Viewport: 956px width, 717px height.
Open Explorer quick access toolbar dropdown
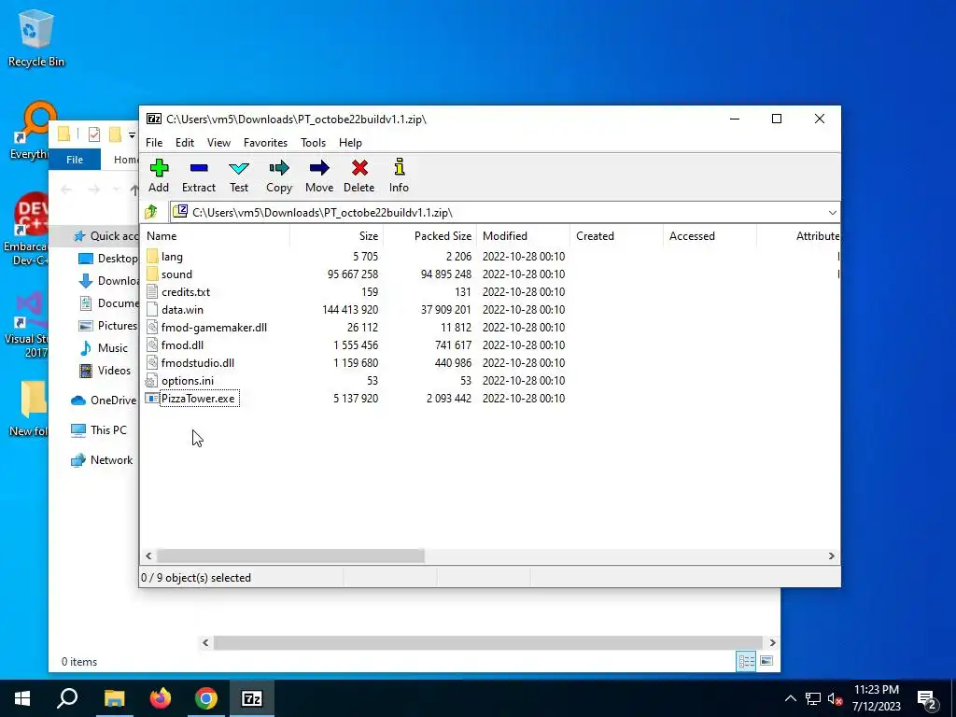click(x=132, y=134)
